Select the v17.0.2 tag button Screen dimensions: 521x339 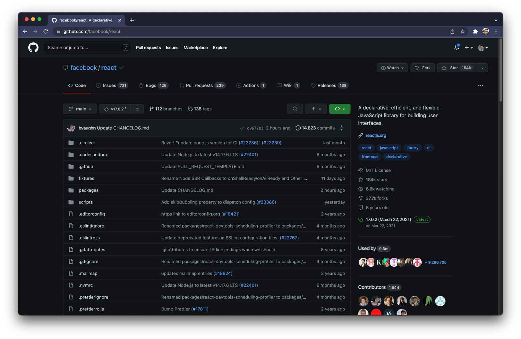(x=115, y=109)
